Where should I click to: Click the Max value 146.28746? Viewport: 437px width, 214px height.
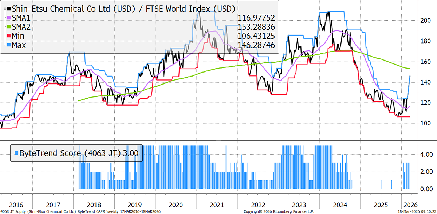tap(256, 45)
